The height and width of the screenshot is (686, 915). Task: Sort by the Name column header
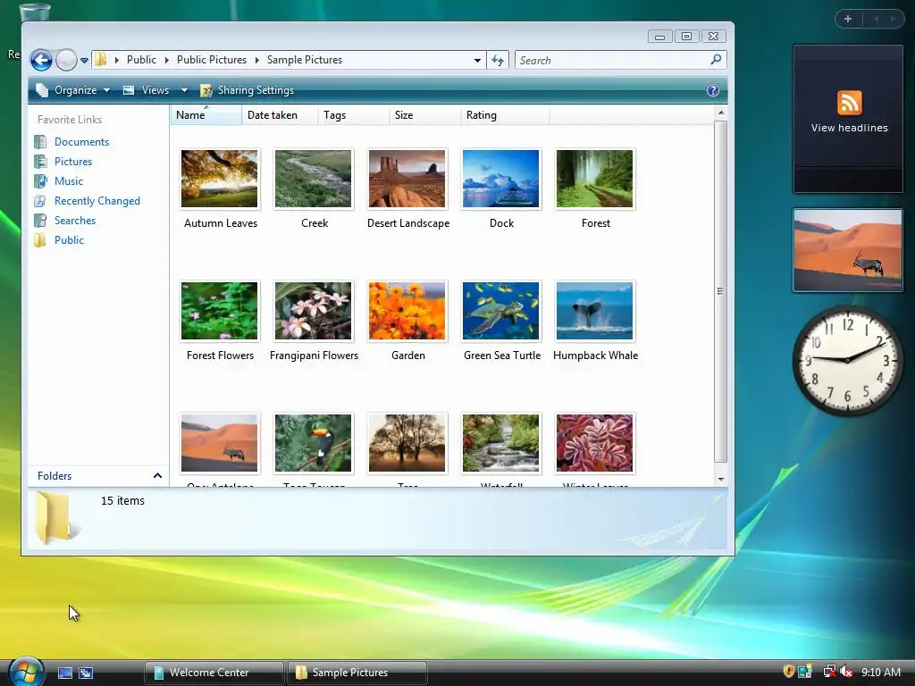pos(206,115)
